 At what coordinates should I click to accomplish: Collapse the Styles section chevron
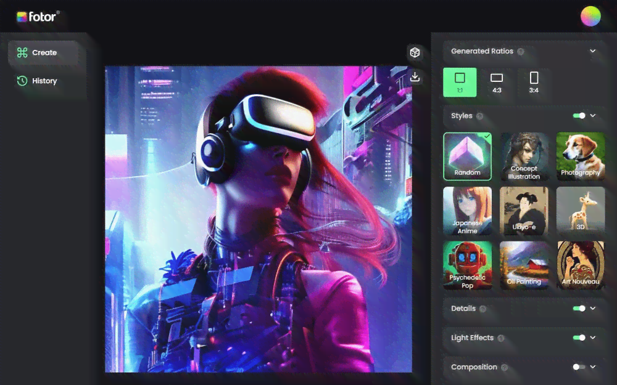click(x=592, y=116)
